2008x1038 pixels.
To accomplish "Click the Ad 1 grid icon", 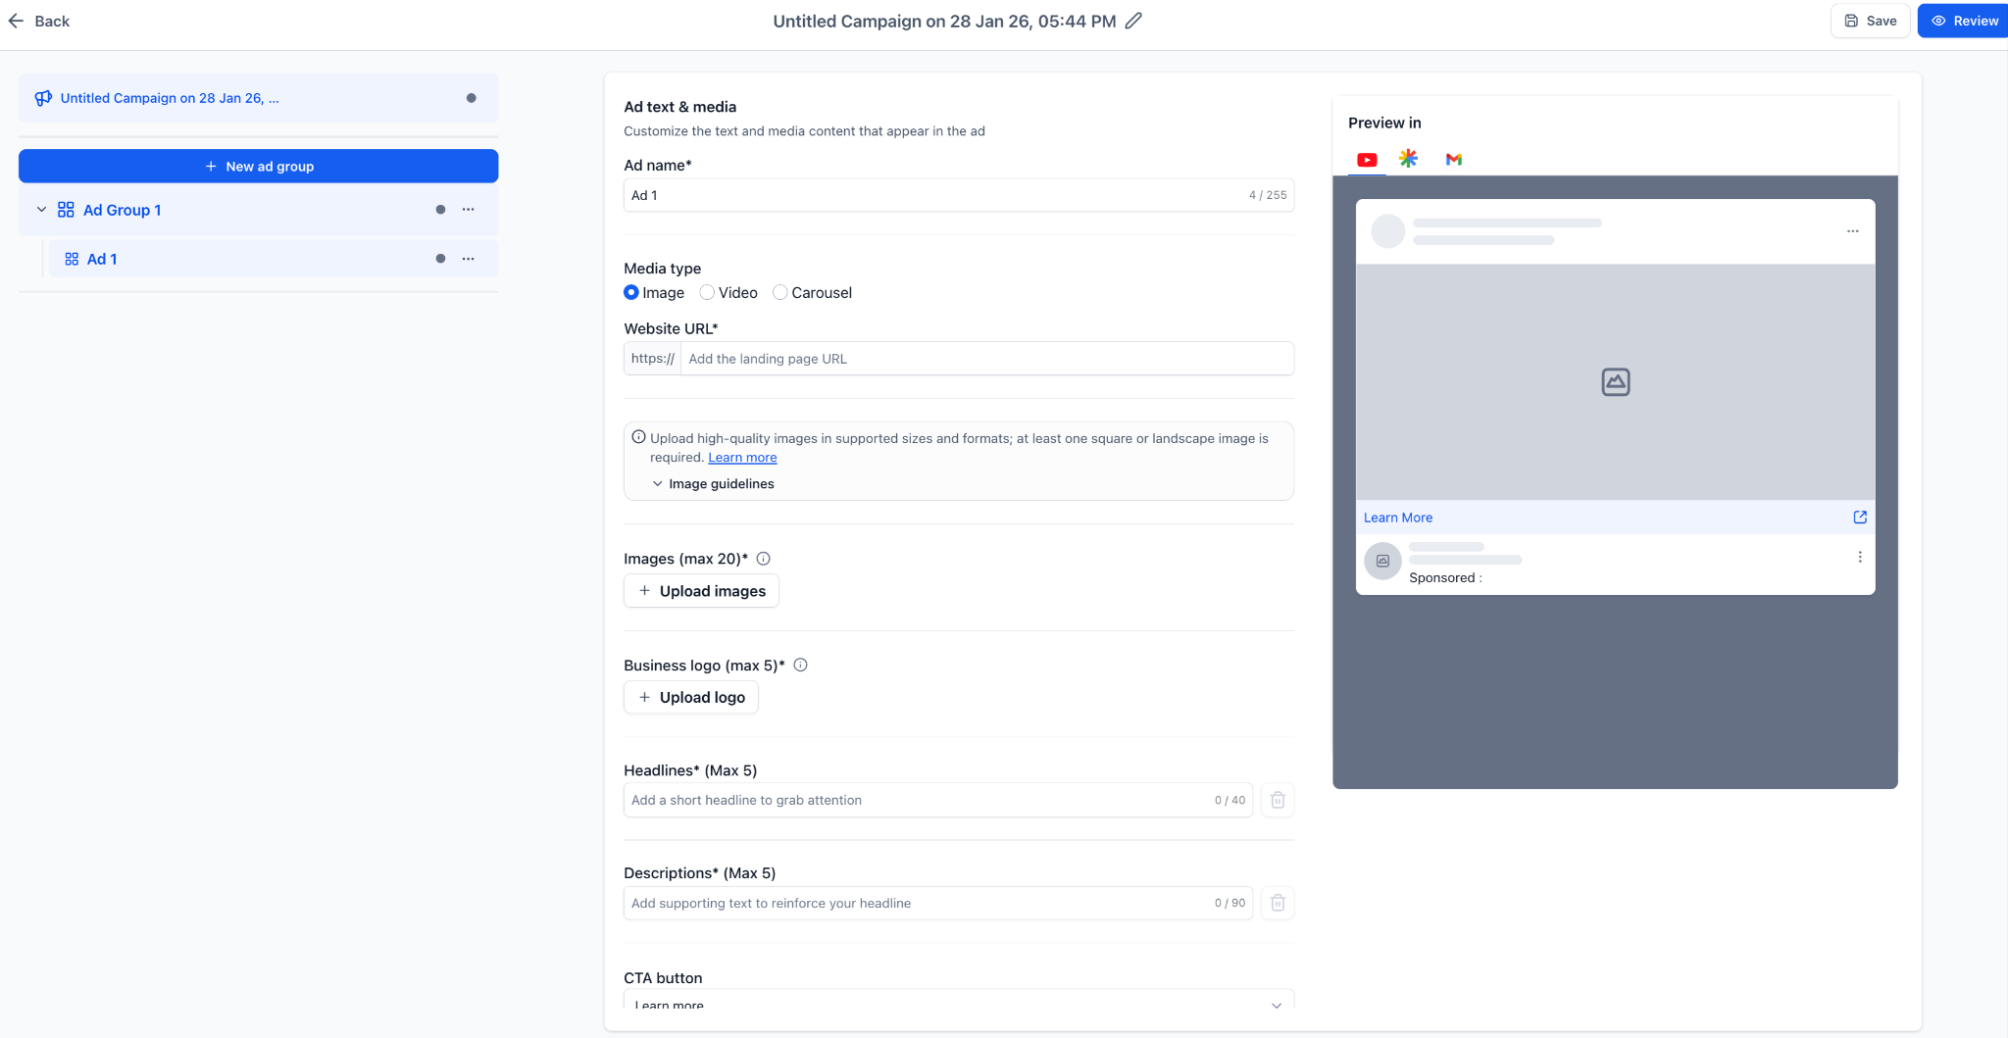I will 72,259.
